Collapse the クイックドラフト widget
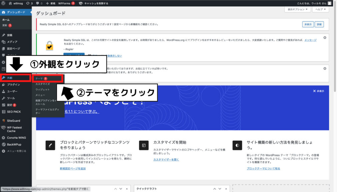 [x=226, y=189]
